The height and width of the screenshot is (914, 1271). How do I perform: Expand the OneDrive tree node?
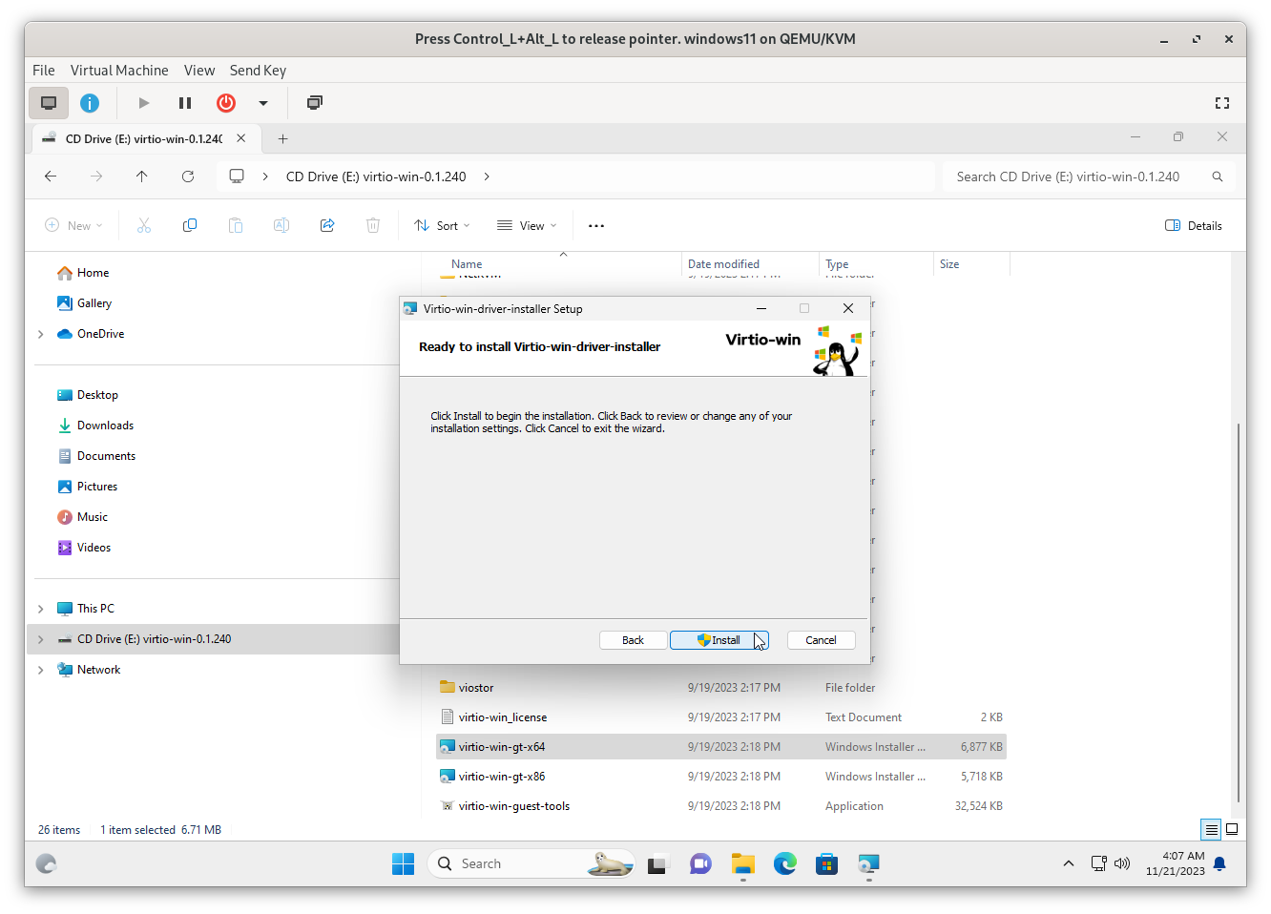[40, 334]
